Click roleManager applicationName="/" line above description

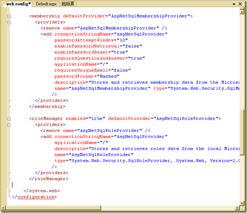pyautogui.click(x=81, y=143)
